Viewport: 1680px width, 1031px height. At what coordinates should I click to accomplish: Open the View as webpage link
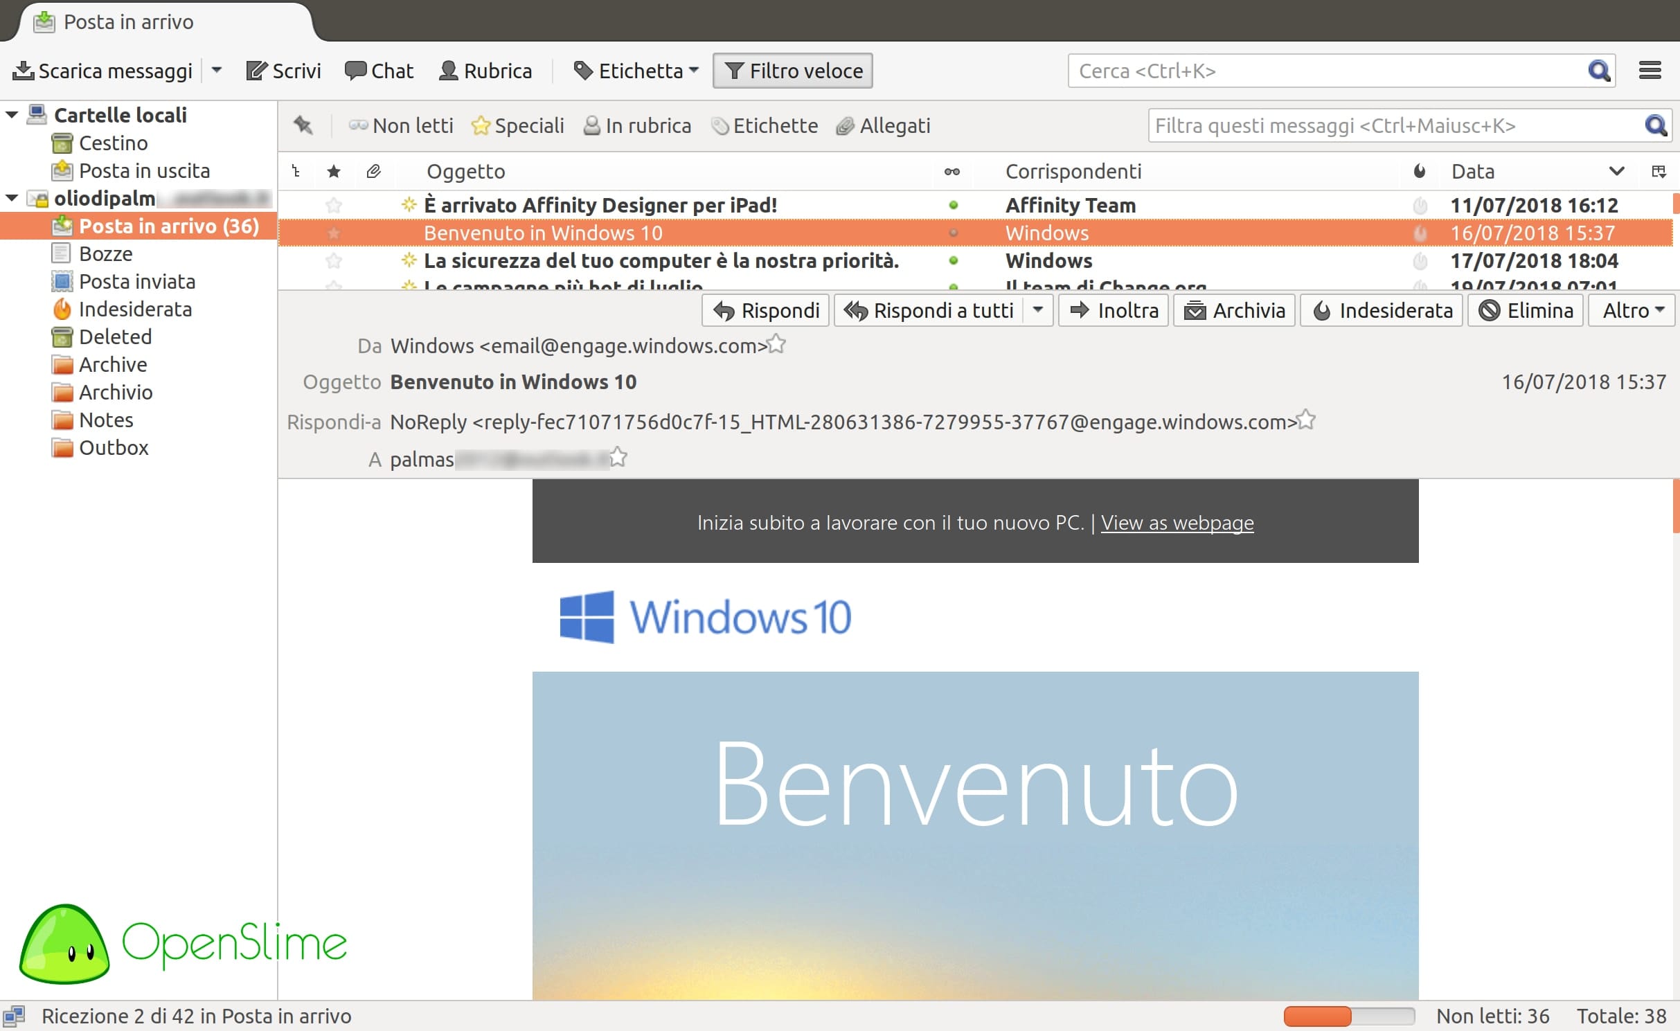[1177, 523]
